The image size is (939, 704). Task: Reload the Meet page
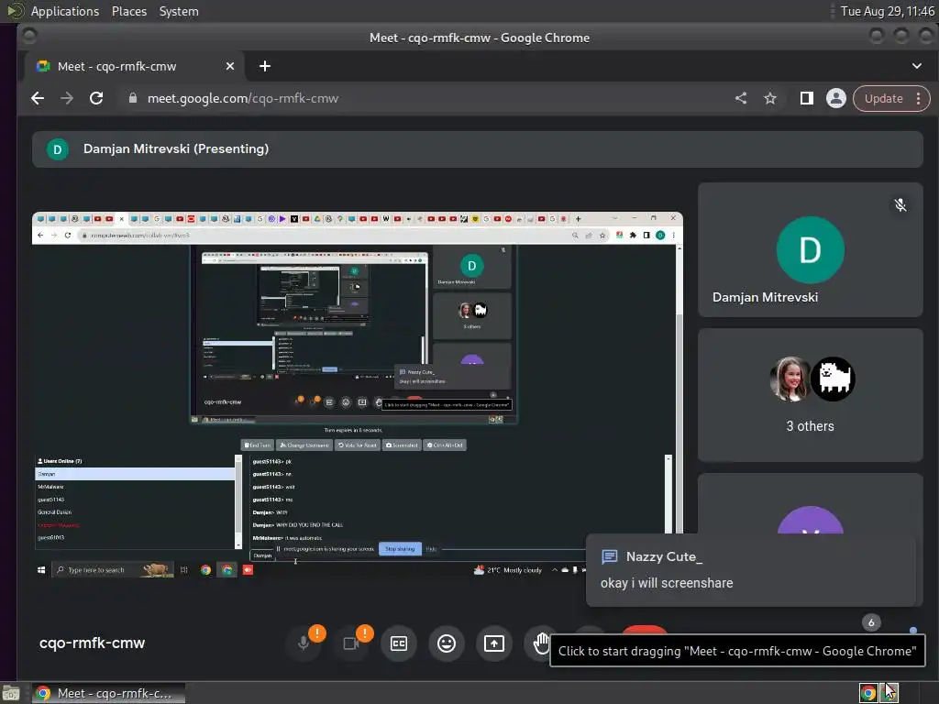click(x=96, y=98)
